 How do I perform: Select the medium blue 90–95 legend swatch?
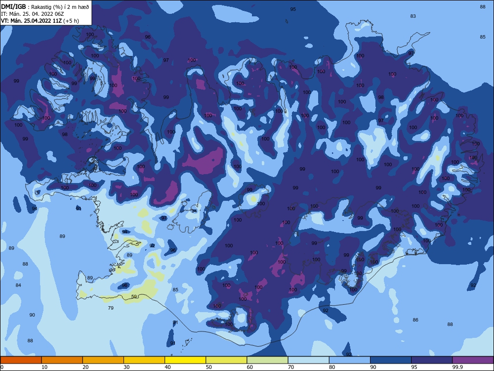[391, 360]
